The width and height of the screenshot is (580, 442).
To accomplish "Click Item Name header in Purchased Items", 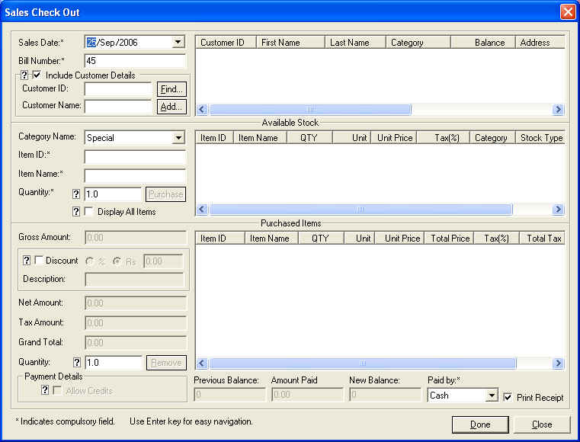I will pyautogui.click(x=271, y=239).
